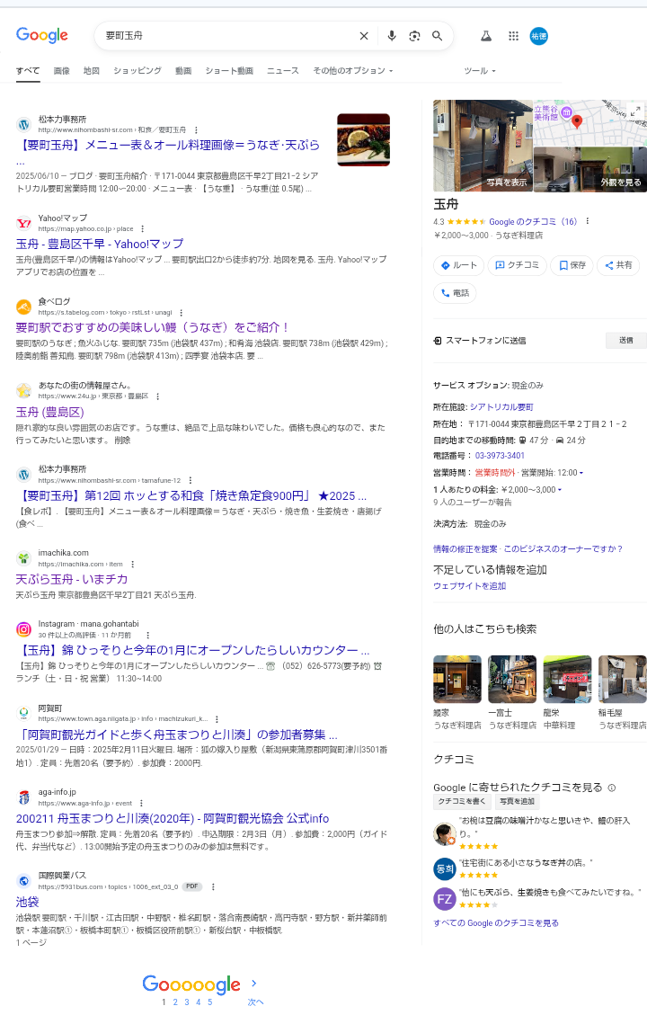Open Google Lens image search
This screenshot has width=647, height=1024.
coord(414,36)
